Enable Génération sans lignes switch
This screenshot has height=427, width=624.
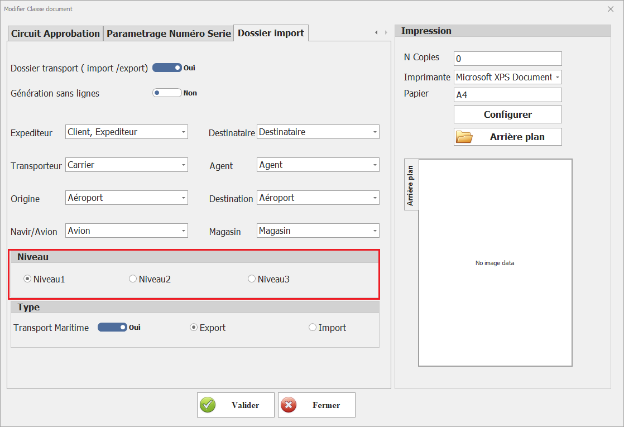coord(167,93)
